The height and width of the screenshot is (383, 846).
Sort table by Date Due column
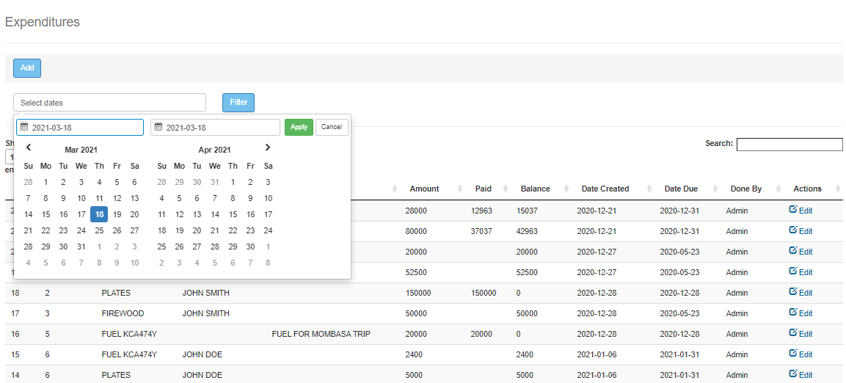tap(680, 189)
